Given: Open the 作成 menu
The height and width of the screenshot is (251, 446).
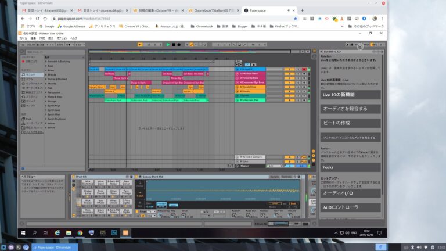Looking at the screenshot, I should 42,38.
